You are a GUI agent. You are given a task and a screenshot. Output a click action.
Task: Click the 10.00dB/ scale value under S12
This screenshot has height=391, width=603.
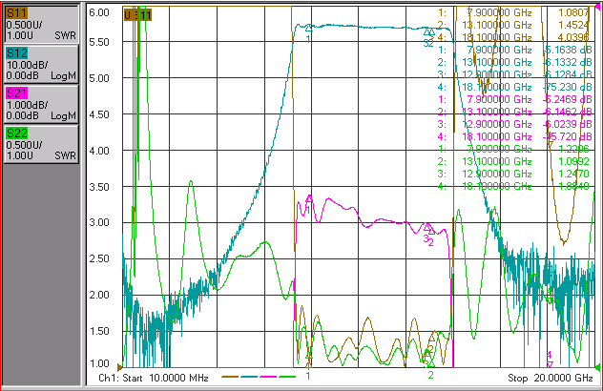pyautogui.click(x=26, y=65)
